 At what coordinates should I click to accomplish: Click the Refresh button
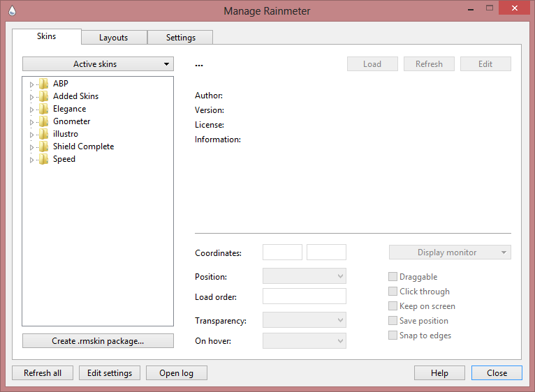tap(429, 63)
